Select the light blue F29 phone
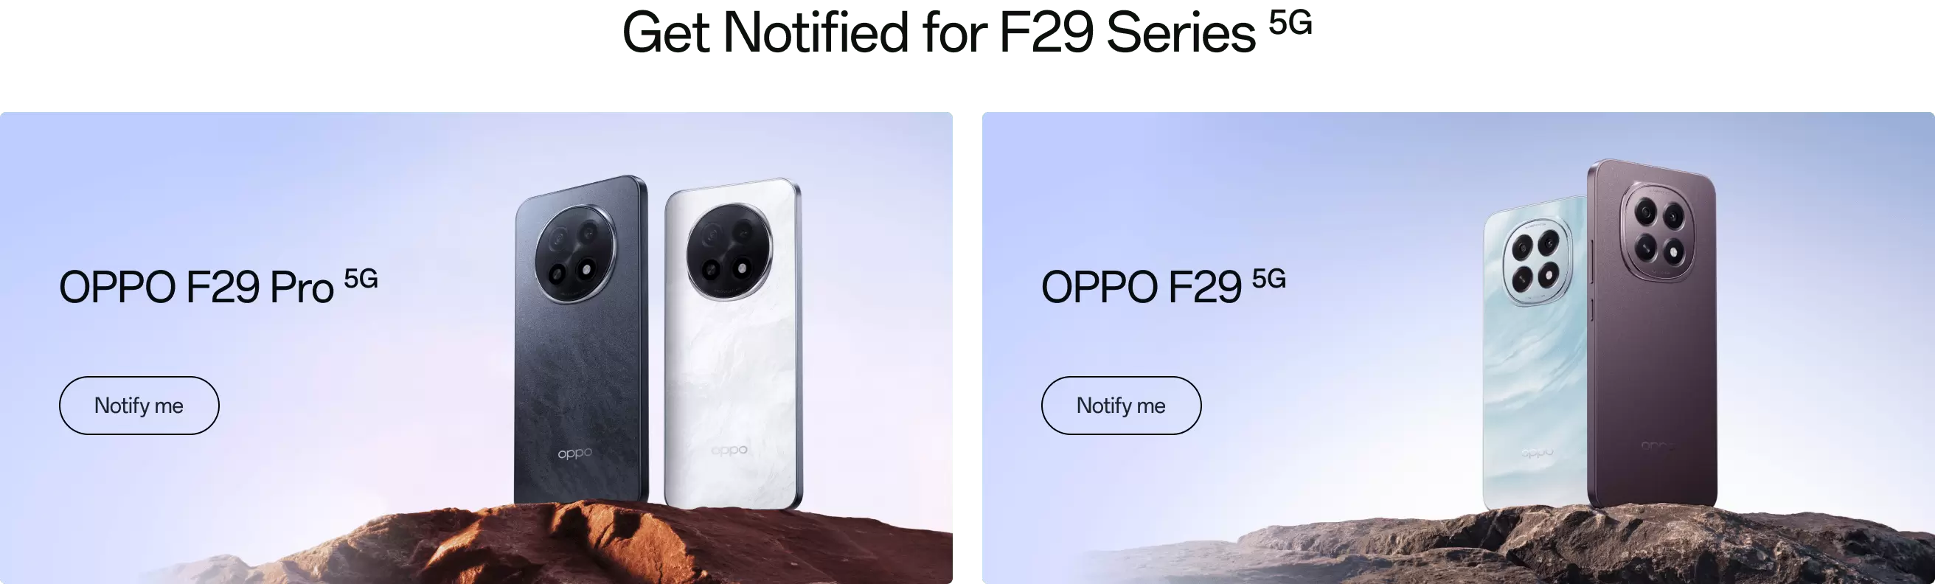Screen dimensions: 1935x584 pos(1534,352)
